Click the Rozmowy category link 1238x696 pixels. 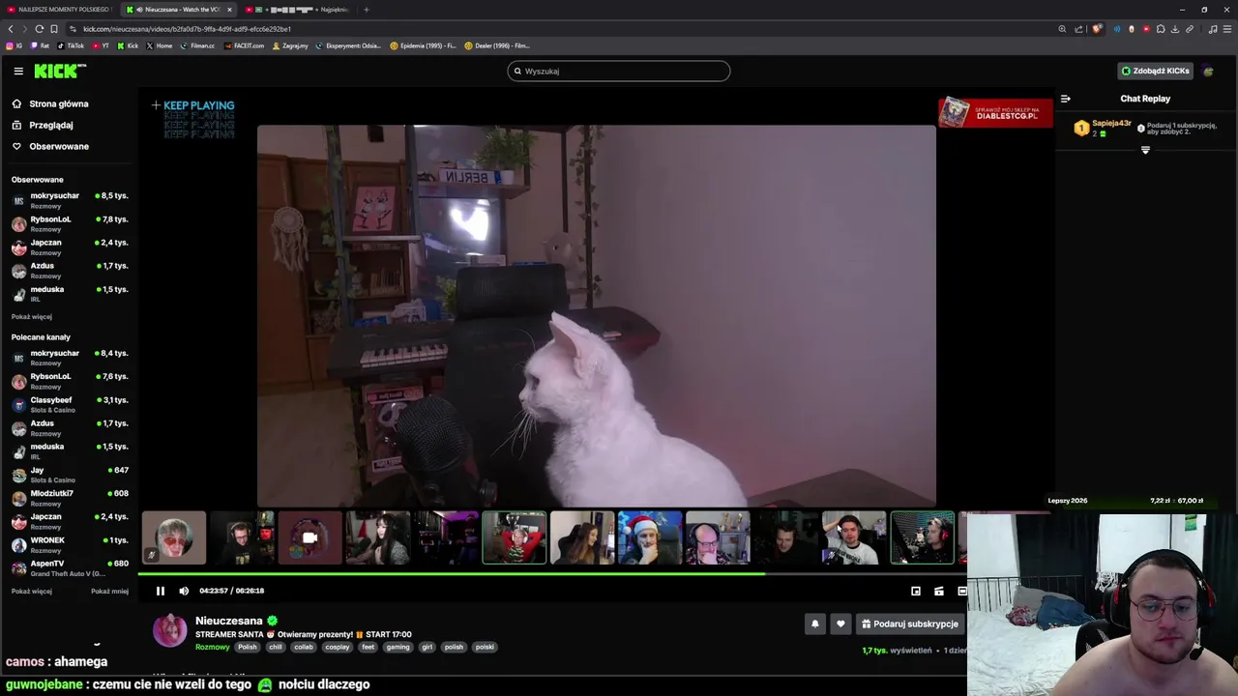point(213,647)
